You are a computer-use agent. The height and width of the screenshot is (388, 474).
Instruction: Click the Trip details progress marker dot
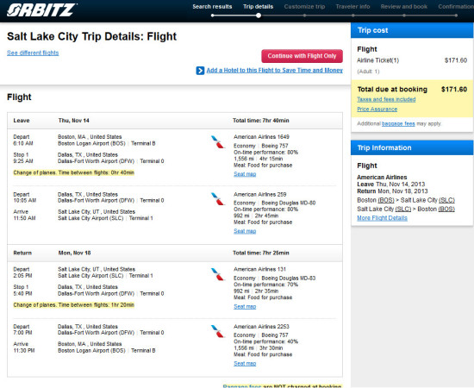coord(259,16)
